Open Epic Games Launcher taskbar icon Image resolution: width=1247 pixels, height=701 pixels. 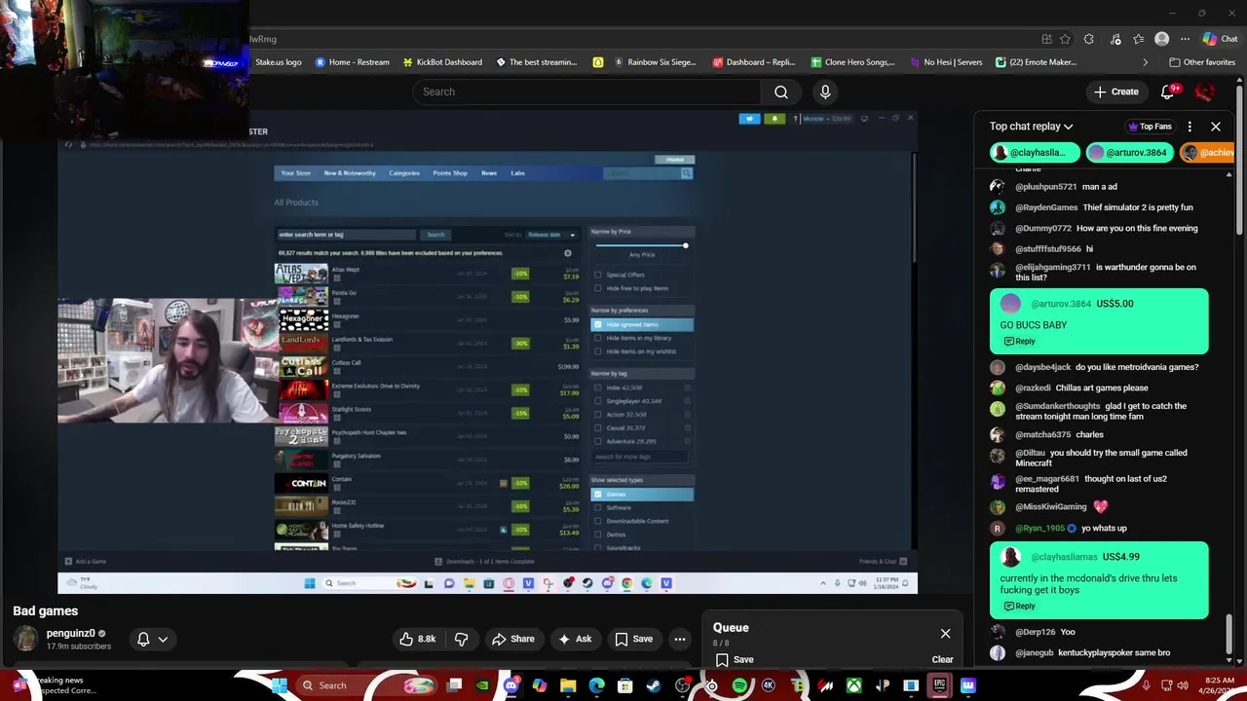click(939, 685)
